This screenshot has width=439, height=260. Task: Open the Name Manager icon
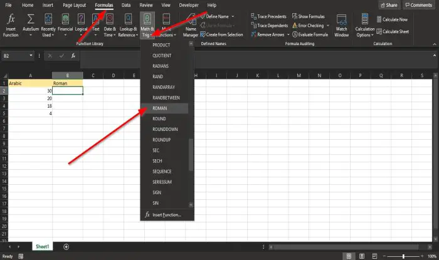191,19
